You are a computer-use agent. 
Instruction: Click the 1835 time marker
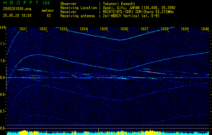(x=104, y=29)
